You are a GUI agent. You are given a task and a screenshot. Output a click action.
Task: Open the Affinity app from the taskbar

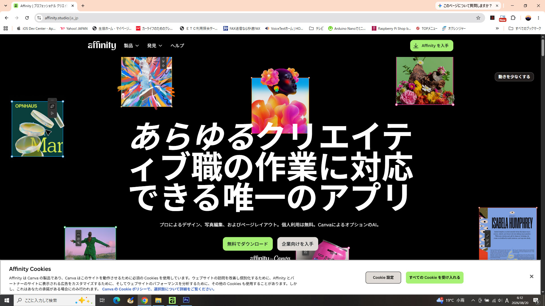point(172,300)
